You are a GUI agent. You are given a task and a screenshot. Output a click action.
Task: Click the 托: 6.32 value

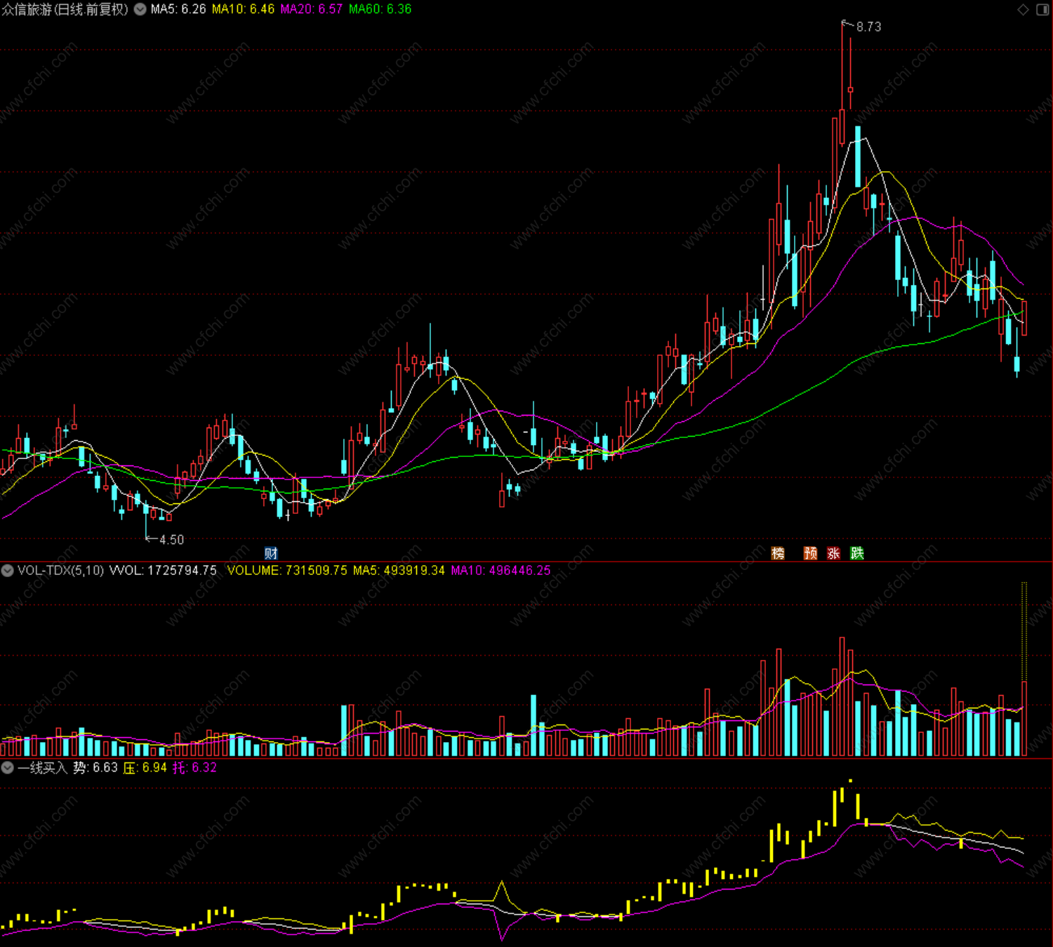pos(194,767)
